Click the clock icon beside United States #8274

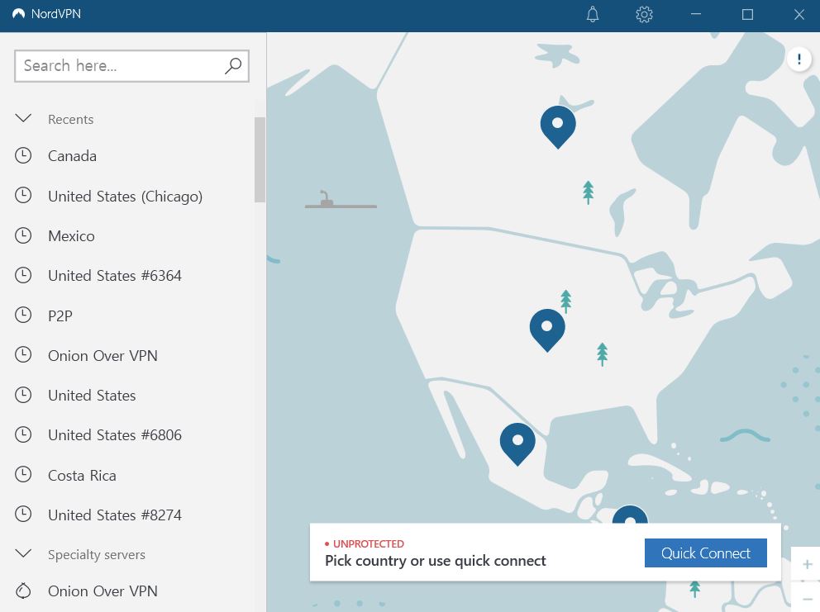[23, 515]
